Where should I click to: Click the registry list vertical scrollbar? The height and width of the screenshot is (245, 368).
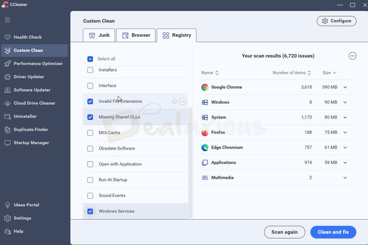[190, 163]
